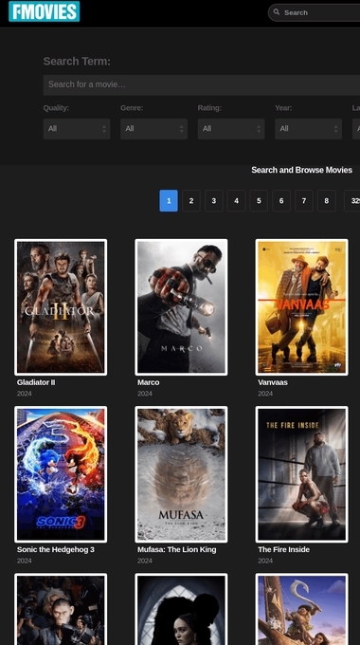Image resolution: width=360 pixels, height=645 pixels.
Task: Click 'The Fire Inside' title link
Action: pos(284,549)
